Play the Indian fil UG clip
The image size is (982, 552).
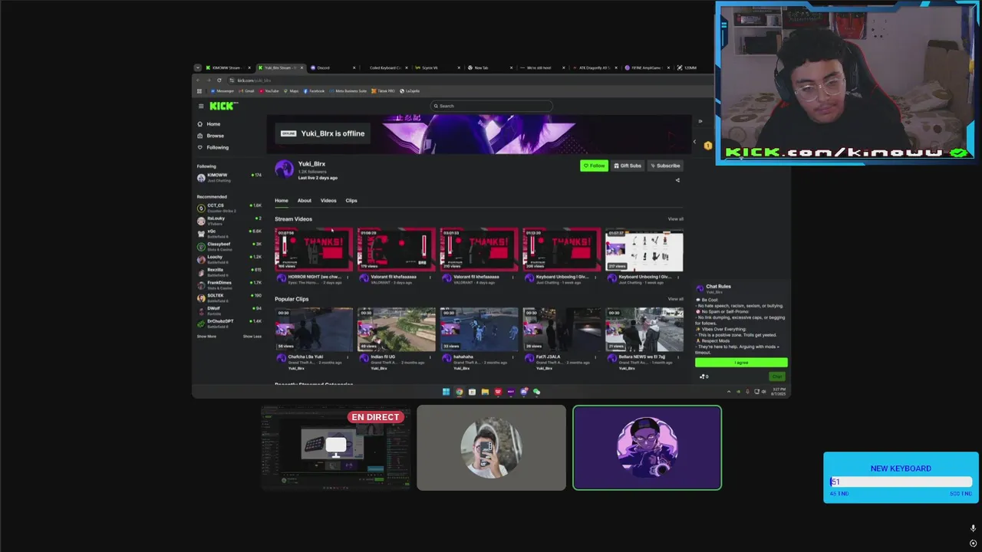click(x=397, y=330)
